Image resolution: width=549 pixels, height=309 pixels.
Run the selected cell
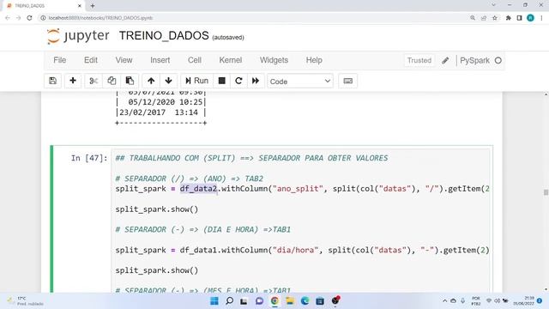click(x=196, y=81)
